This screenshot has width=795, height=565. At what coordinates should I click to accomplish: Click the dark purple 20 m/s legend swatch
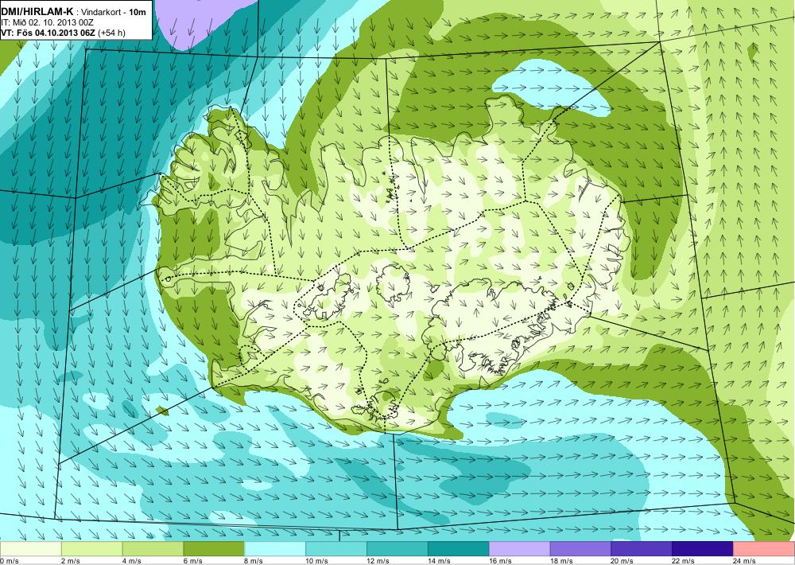tap(642, 549)
